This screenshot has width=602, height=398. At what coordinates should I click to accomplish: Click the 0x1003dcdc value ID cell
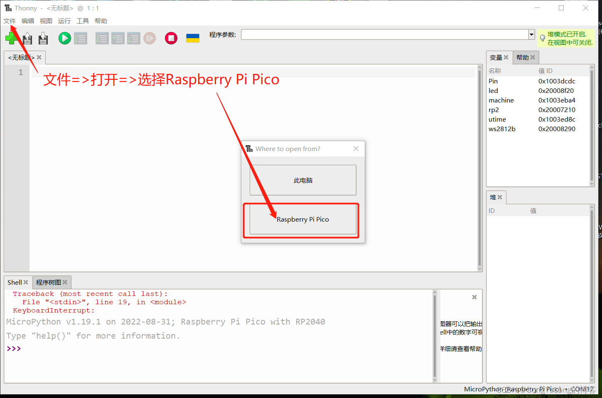[557, 81]
